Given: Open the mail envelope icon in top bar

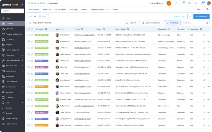Looking at the screenshot, I should (x=189, y=3).
